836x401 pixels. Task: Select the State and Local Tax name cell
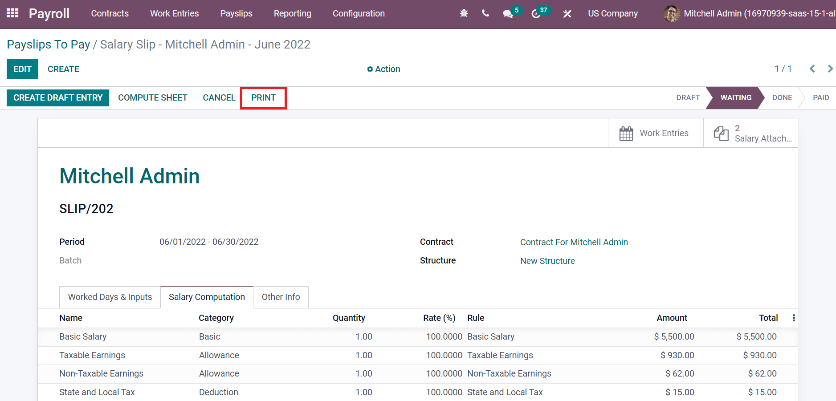pos(97,392)
